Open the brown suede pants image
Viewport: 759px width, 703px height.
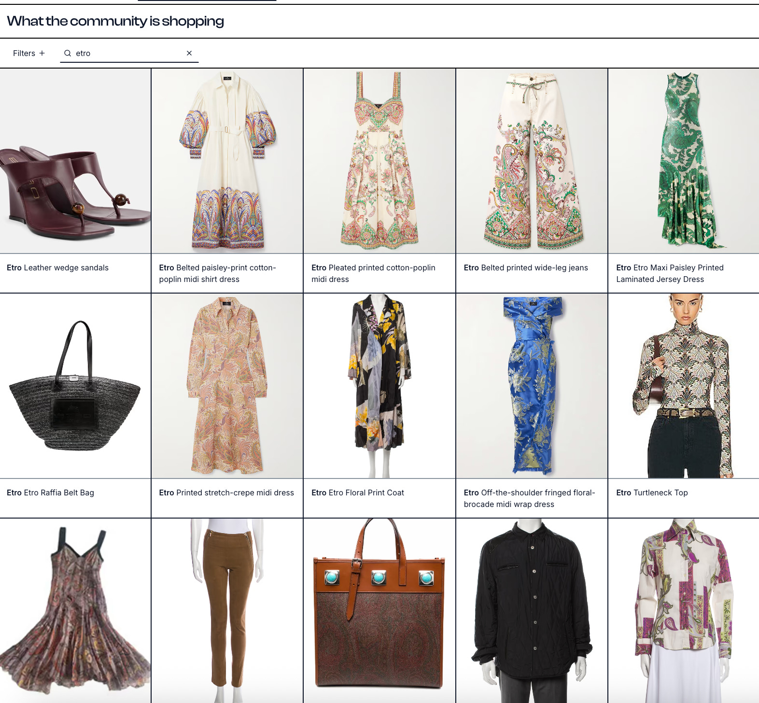[227, 611]
